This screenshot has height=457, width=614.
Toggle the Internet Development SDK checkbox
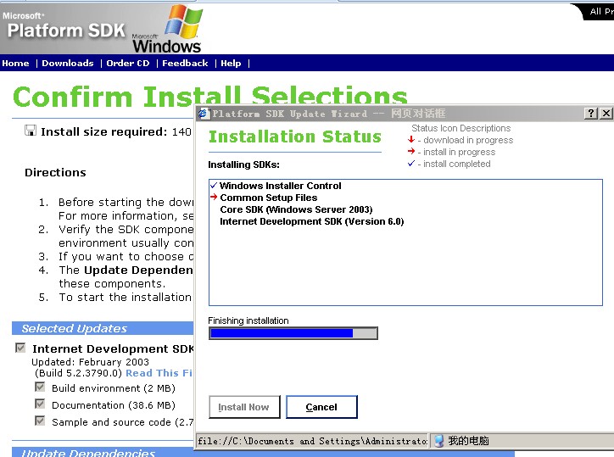pos(20,348)
